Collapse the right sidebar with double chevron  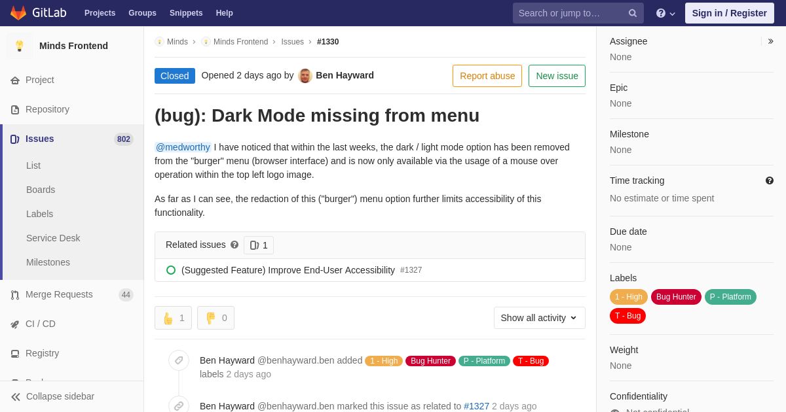770,41
